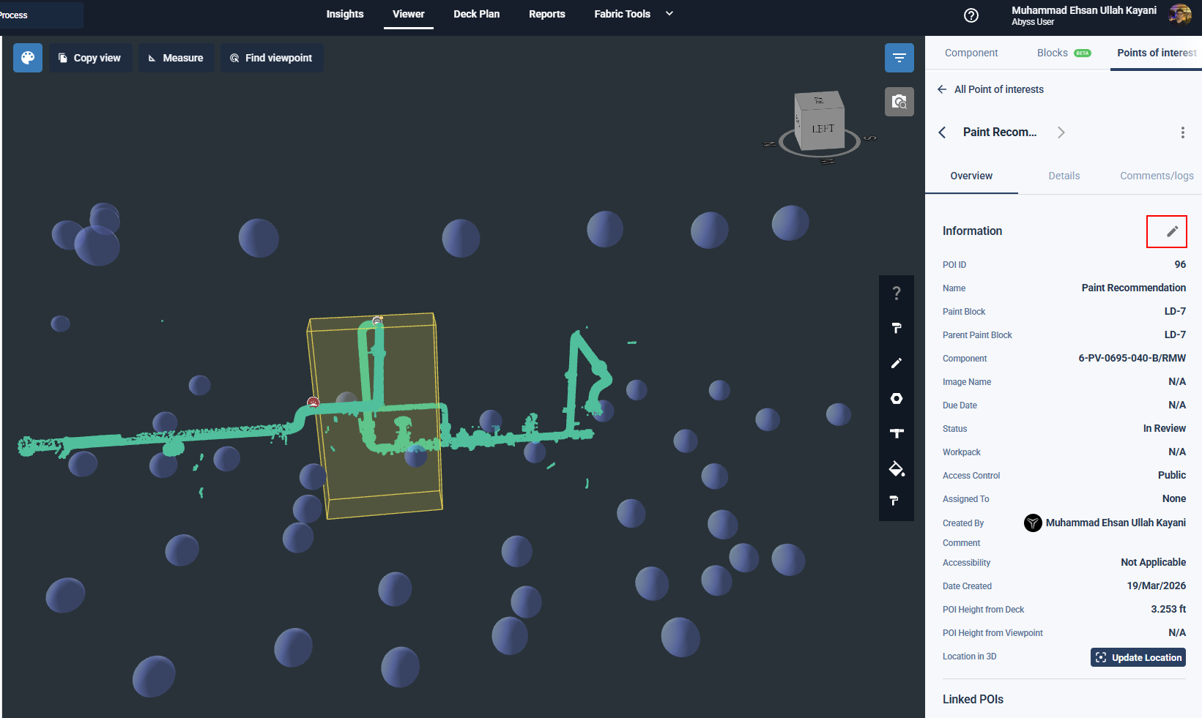This screenshot has width=1202, height=718.
Task: Open the color palette tool
Action: (x=28, y=58)
